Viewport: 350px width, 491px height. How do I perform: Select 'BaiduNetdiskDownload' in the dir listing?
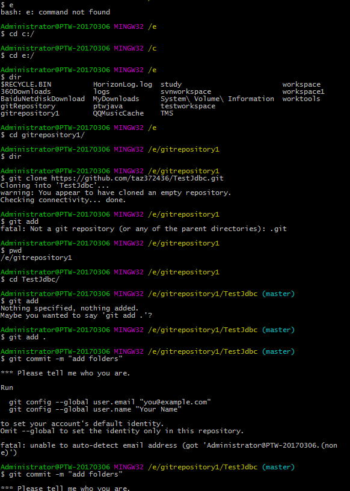pos(43,99)
